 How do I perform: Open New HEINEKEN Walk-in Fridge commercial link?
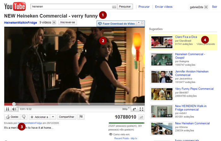(191, 108)
